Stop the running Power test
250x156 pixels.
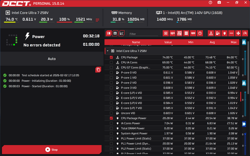click(52, 150)
